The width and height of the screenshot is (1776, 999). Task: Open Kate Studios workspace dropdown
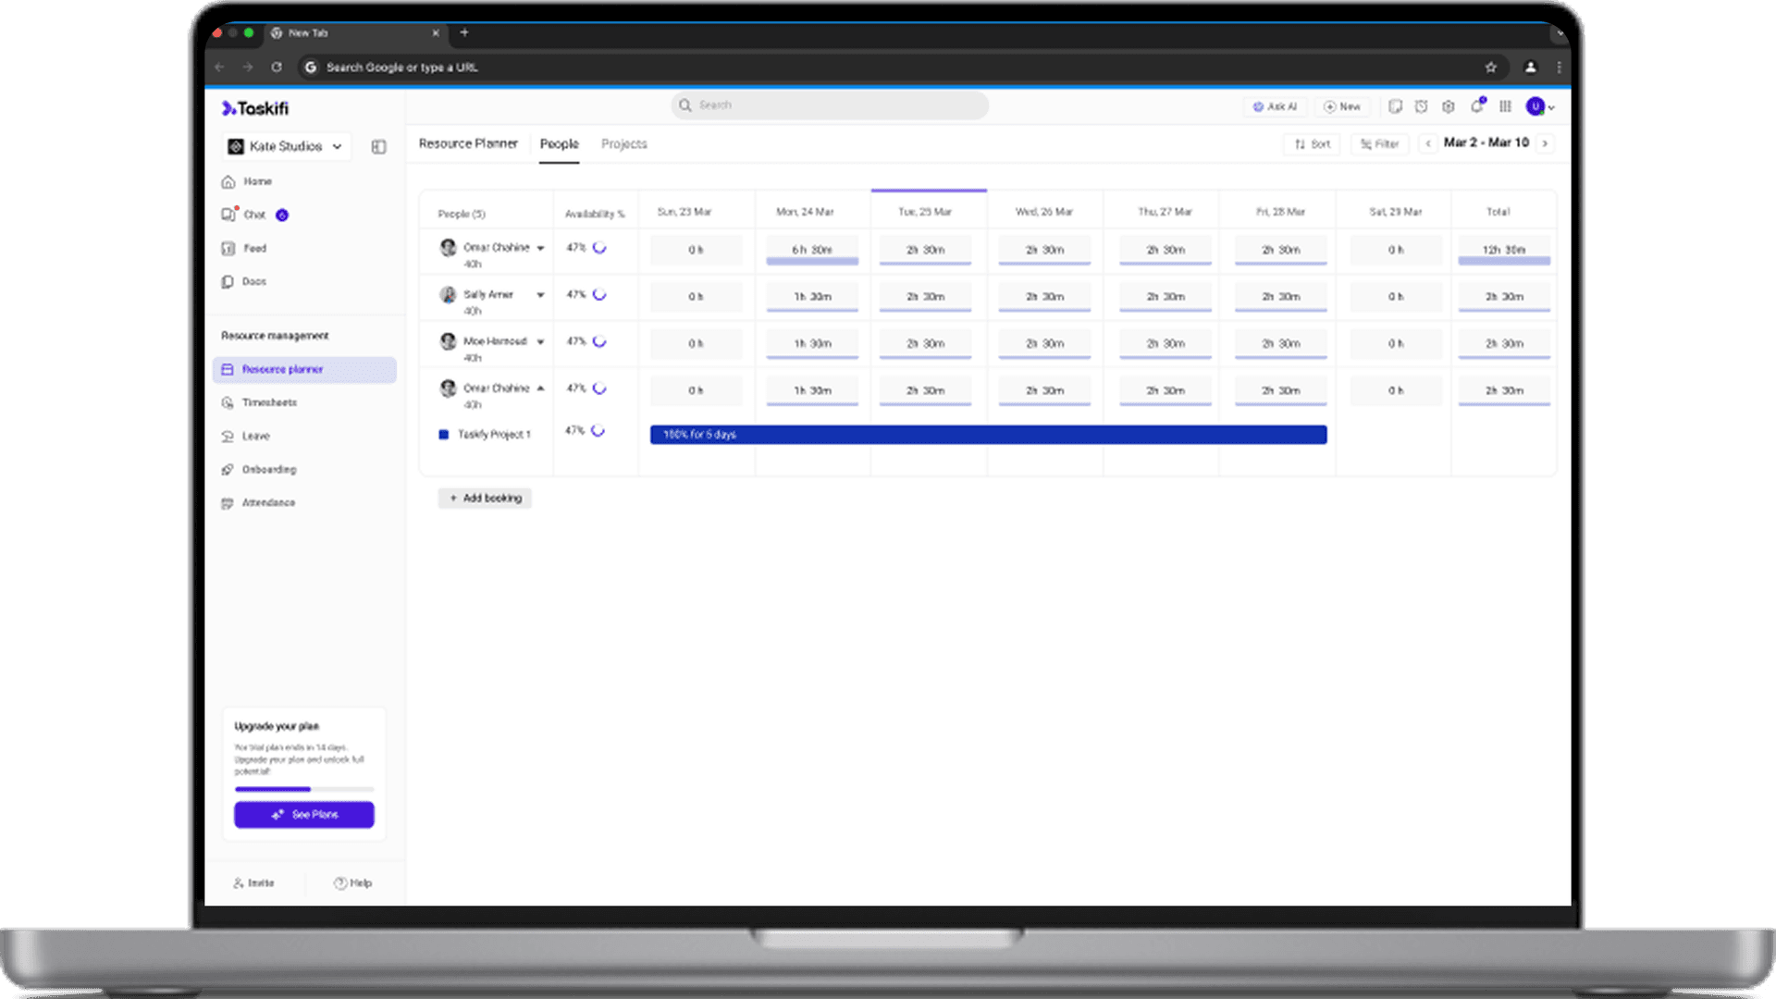tap(287, 146)
